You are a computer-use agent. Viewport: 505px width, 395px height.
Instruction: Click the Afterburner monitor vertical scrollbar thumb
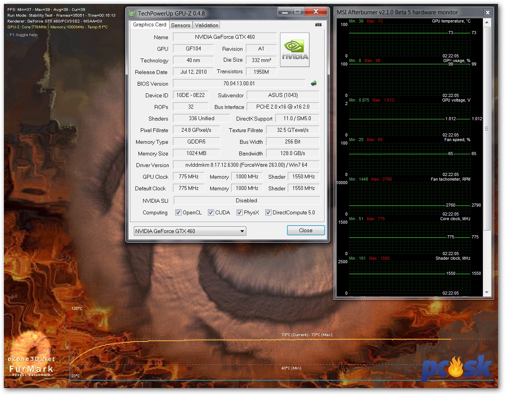click(x=487, y=129)
